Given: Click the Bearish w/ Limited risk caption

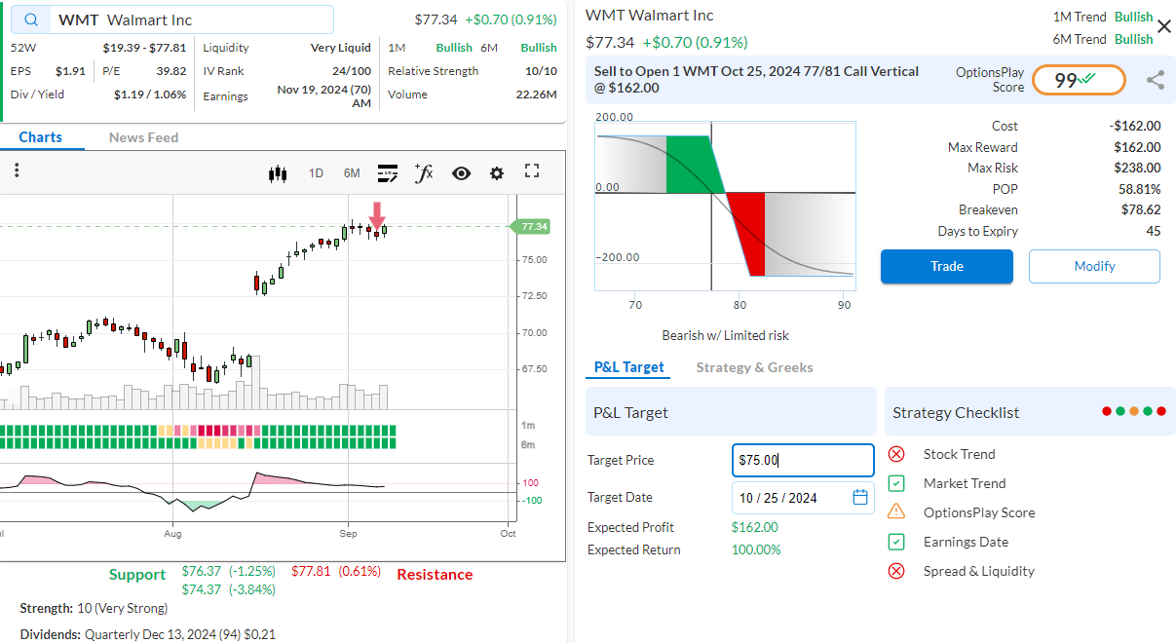Looking at the screenshot, I should click(726, 336).
